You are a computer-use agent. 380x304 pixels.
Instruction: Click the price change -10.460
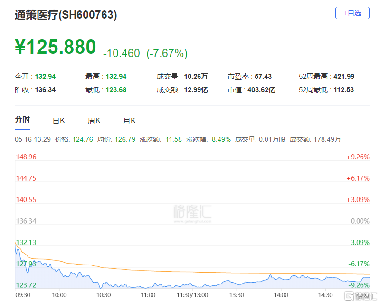click(122, 53)
